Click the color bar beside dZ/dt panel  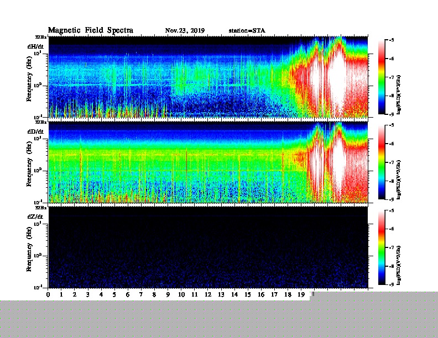[382, 247]
